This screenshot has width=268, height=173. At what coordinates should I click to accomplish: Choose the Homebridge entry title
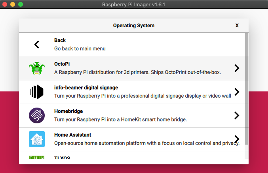pyautogui.click(x=68, y=111)
